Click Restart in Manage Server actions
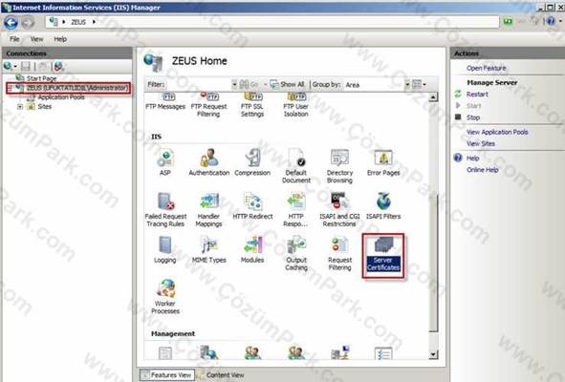This screenshot has height=382, width=565. 477,95
